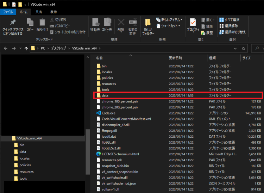Image resolution: width=264 pixels, height=193 pixels.
Task: Click Select All (すべて選択)
Action: click(229, 20)
